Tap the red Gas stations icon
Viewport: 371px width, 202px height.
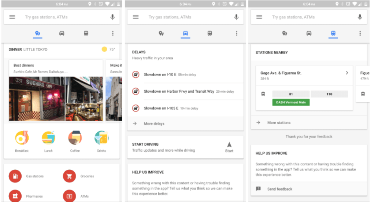pyautogui.click(x=15, y=176)
